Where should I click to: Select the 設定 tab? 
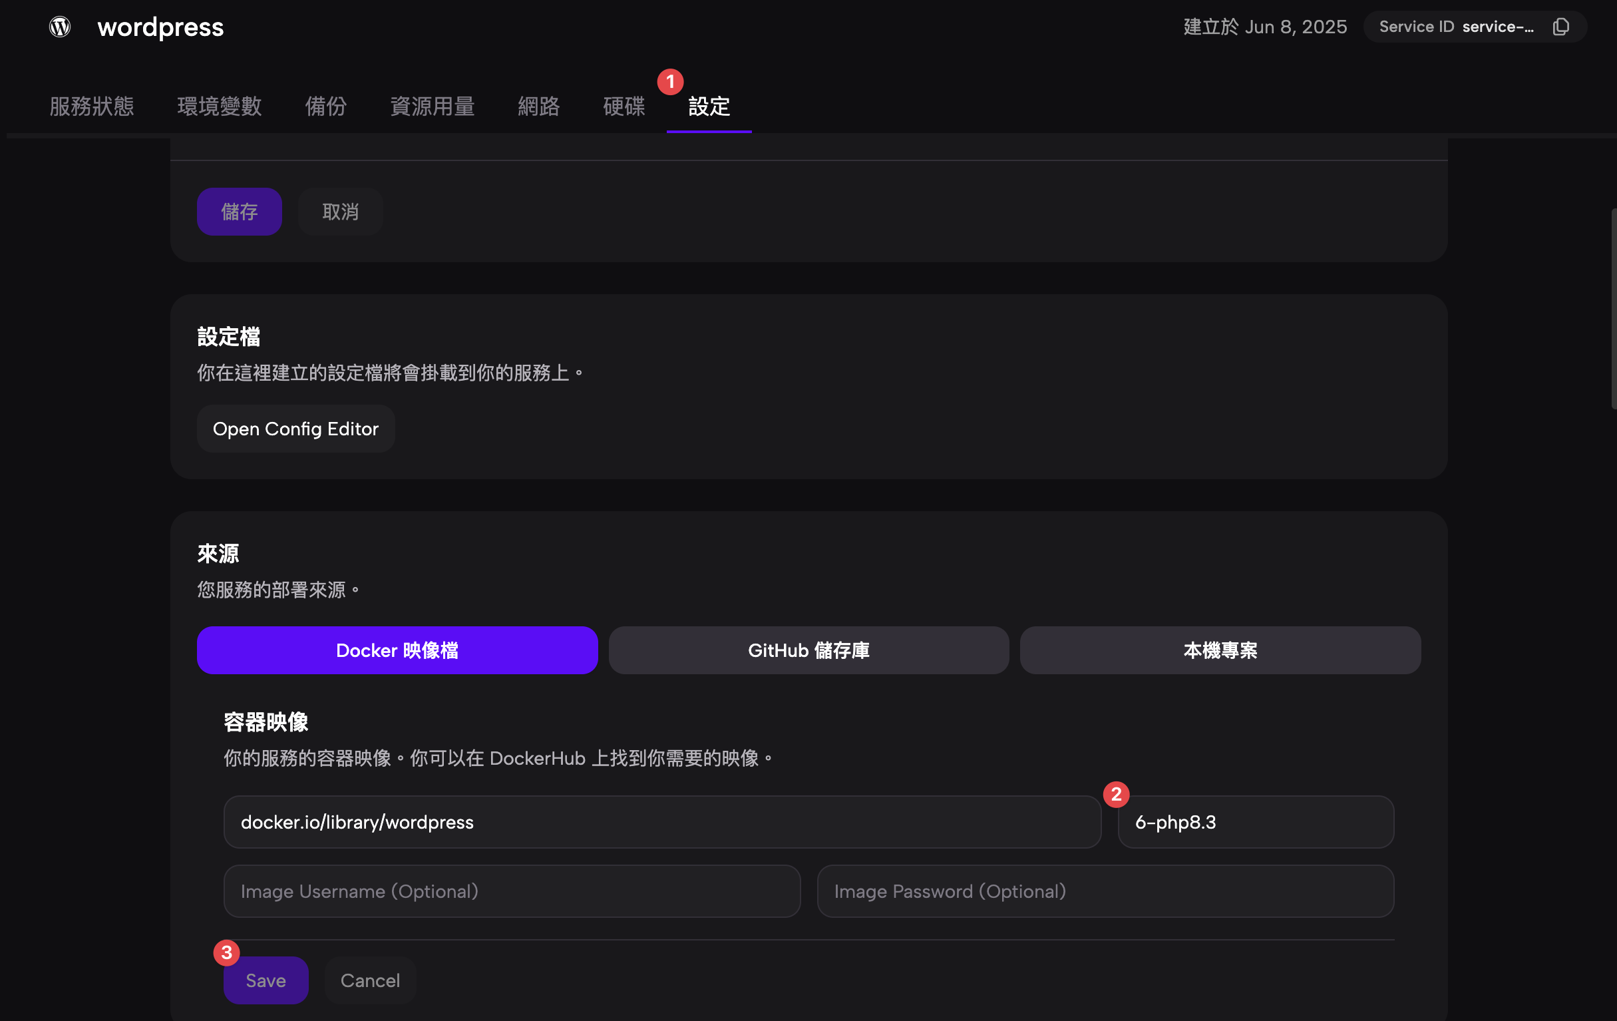point(709,106)
